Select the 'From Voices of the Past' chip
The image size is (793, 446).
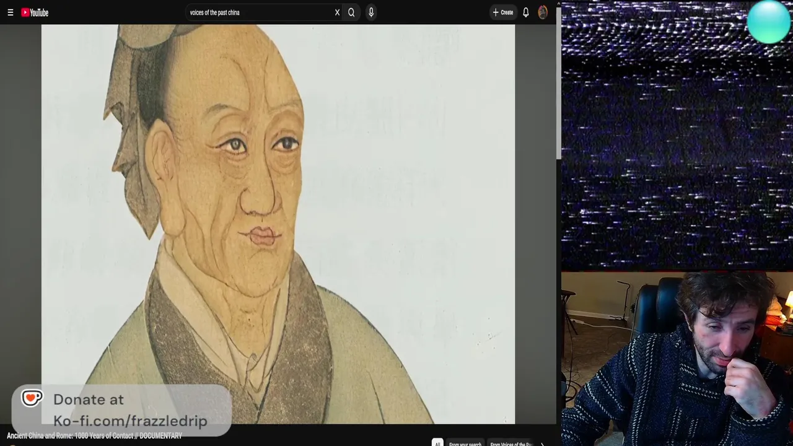click(x=511, y=444)
